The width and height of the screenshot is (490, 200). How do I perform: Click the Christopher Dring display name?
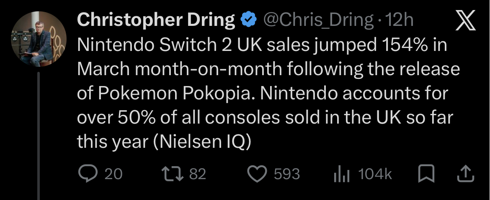click(x=156, y=20)
